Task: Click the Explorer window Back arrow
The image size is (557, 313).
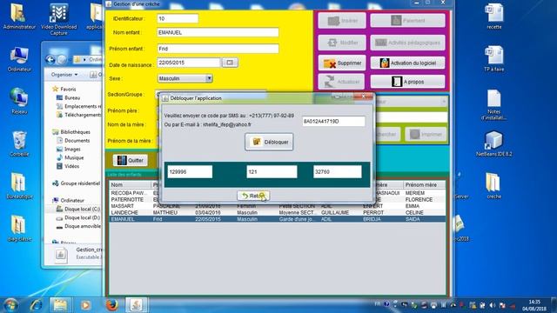Action: (50, 60)
